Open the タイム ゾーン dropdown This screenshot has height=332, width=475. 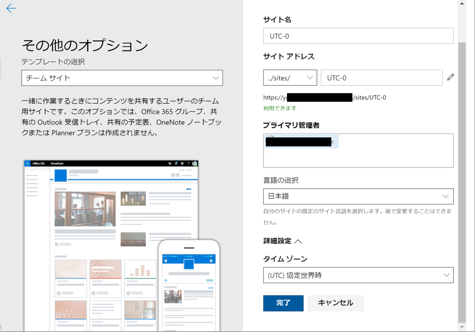(358, 275)
